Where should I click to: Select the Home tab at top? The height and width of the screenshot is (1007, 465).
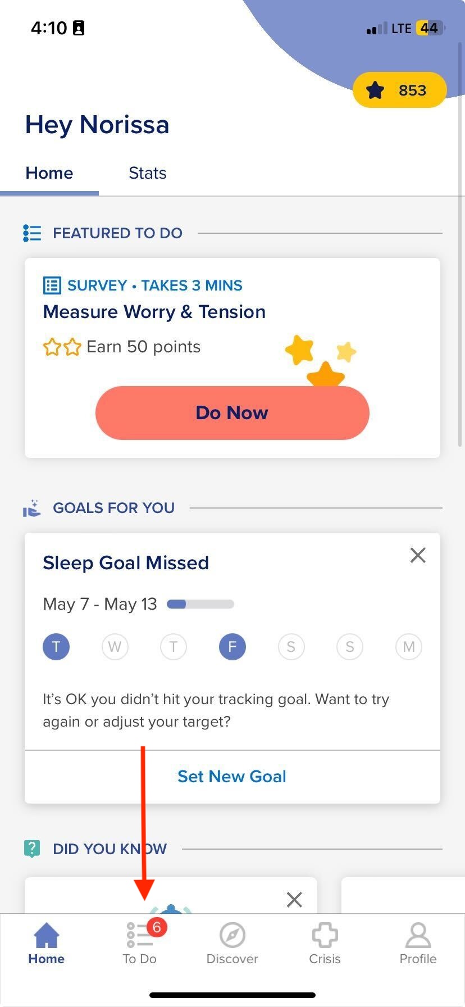(x=49, y=173)
